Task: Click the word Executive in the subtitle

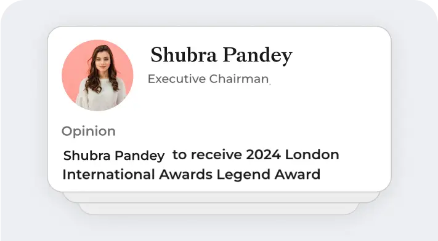Action: 177,79
